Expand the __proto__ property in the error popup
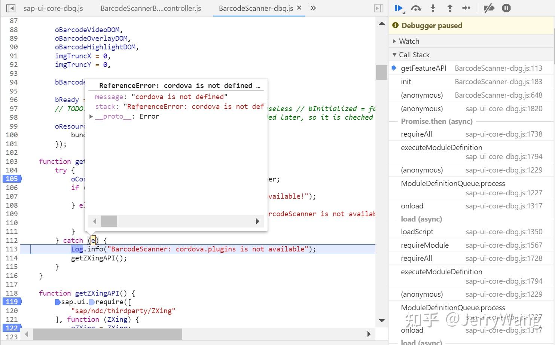This screenshot has width=555, height=345. click(91, 116)
